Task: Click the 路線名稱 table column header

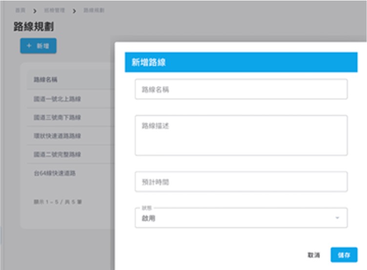Action: [46, 80]
